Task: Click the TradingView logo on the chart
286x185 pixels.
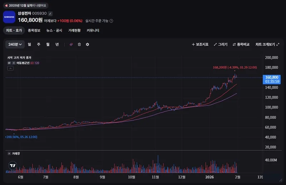Action: coord(13,165)
